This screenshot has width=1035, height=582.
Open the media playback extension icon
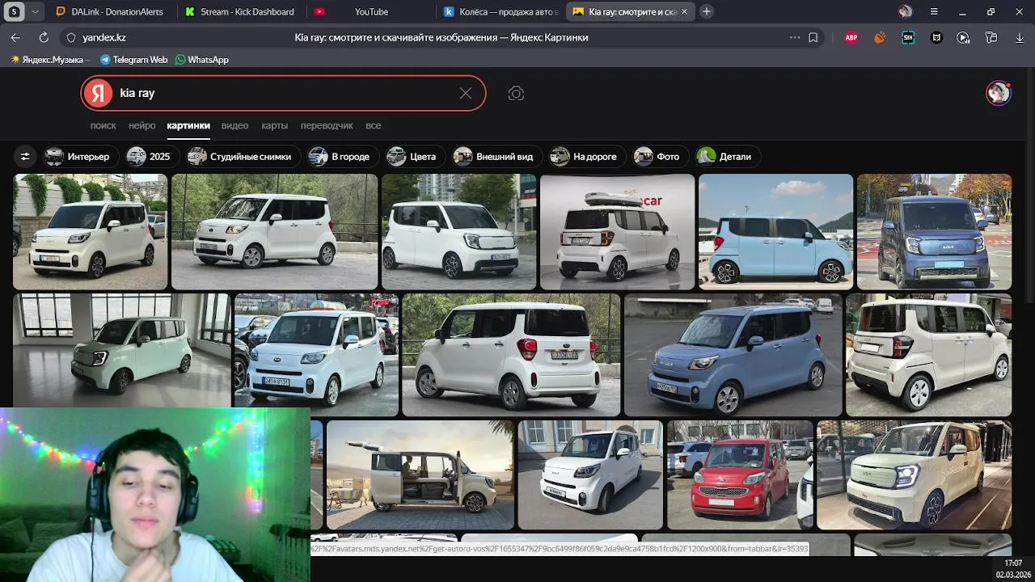963,37
